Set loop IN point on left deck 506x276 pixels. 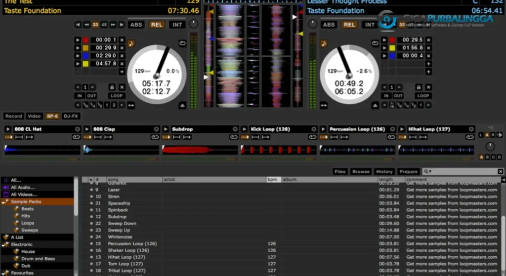pyautogui.click(x=80, y=96)
